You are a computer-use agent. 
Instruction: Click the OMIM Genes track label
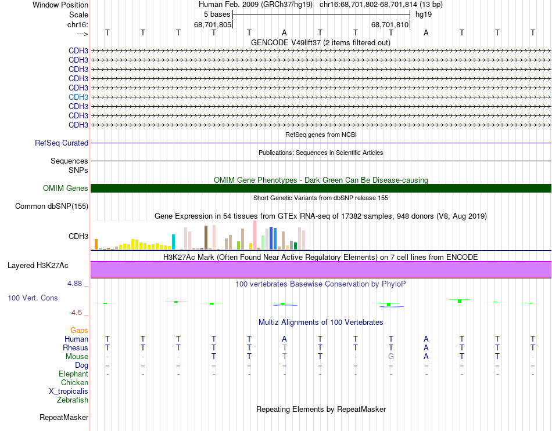(x=65, y=188)
